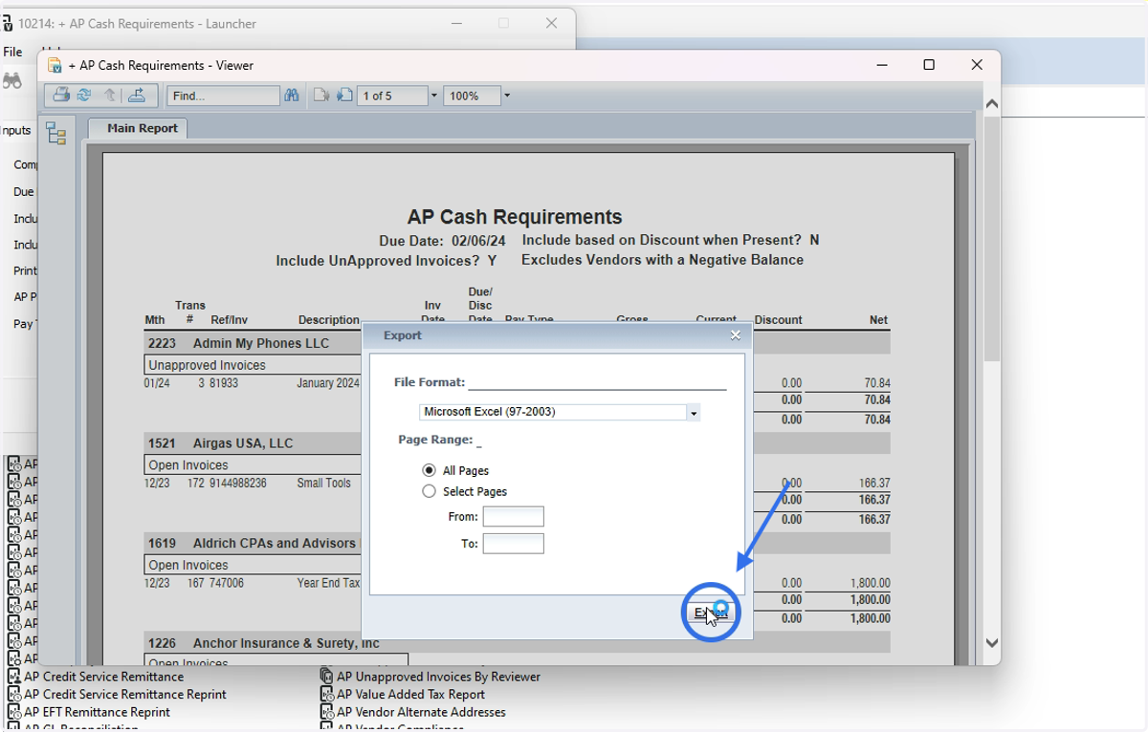The image size is (1148, 732).
Task: Go to previous page icon in viewer toolbar
Action: point(321,96)
